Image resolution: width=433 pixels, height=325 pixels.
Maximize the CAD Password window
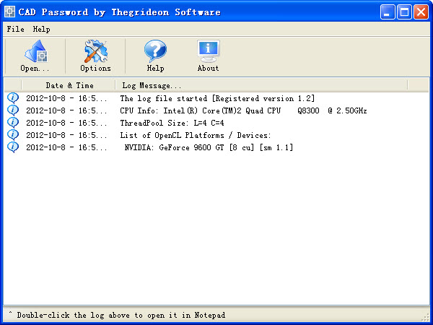coord(404,12)
